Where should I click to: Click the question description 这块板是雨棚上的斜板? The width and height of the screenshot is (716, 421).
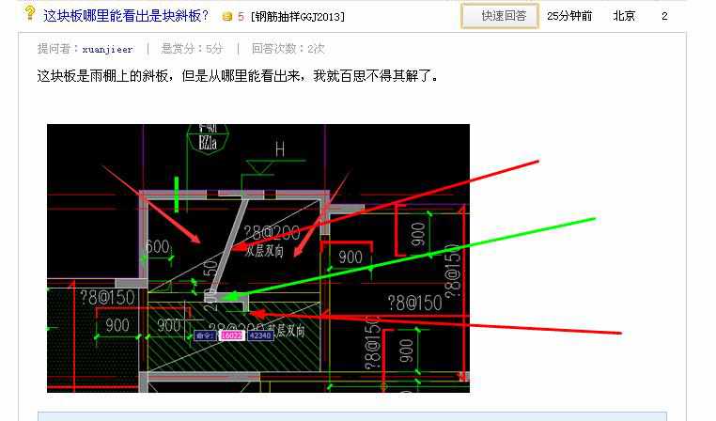point(238,75)
